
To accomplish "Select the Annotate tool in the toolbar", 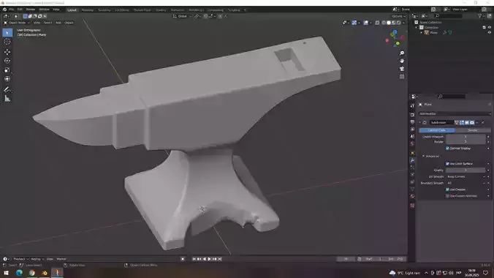I will [x=7, y=89].
